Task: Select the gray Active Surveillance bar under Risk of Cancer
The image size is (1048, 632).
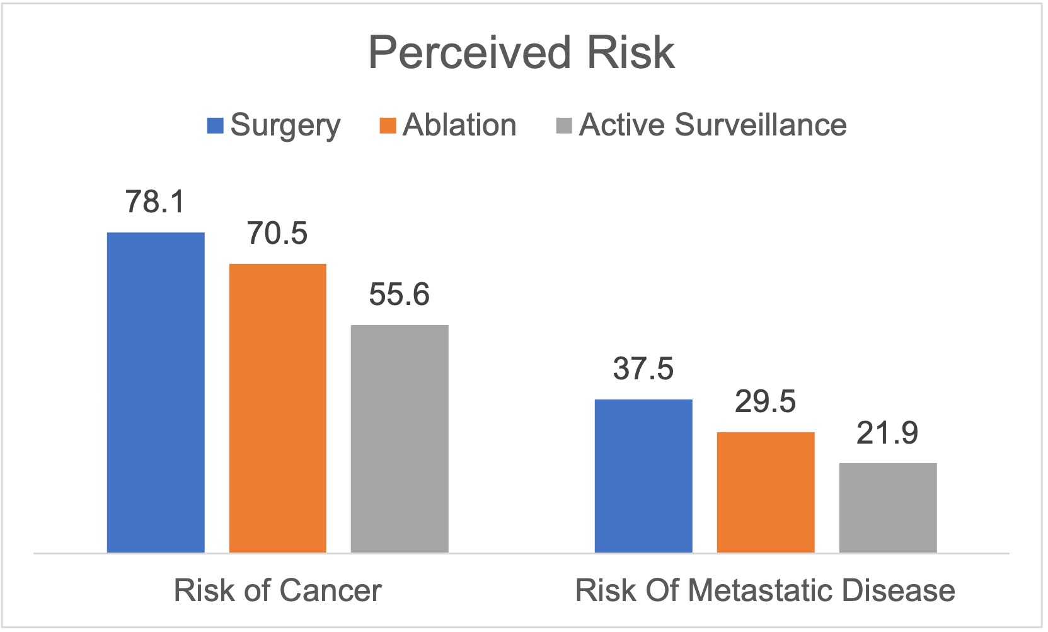Action: click(x=400, y=439)
